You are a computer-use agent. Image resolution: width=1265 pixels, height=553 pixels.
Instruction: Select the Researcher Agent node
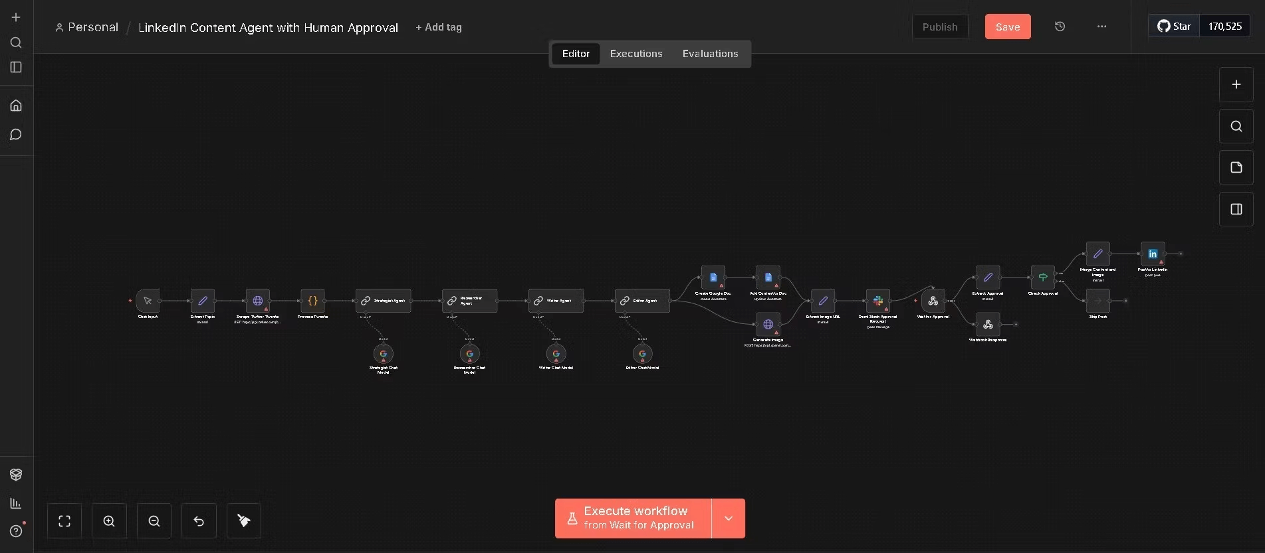470,301
